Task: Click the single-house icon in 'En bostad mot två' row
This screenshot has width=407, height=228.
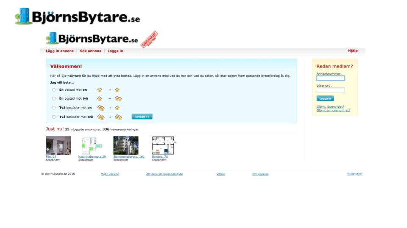Action: [x=99, y=98]
